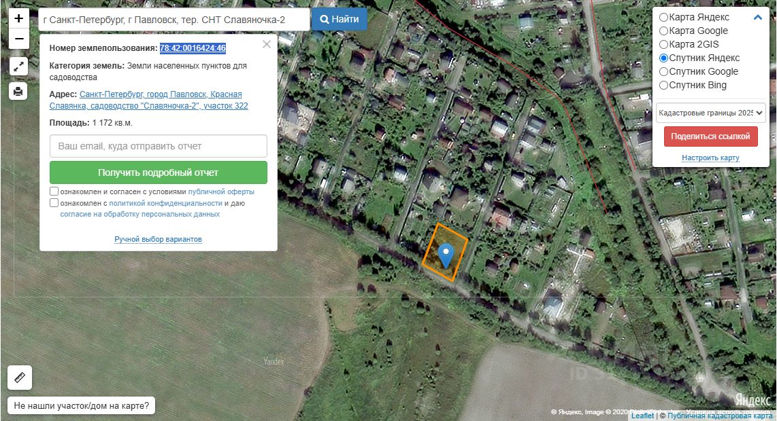Image resolution: width=777 pixels, height=421 pixels.
Task: Zoom in with the plus button
Action: pos(19,18)
